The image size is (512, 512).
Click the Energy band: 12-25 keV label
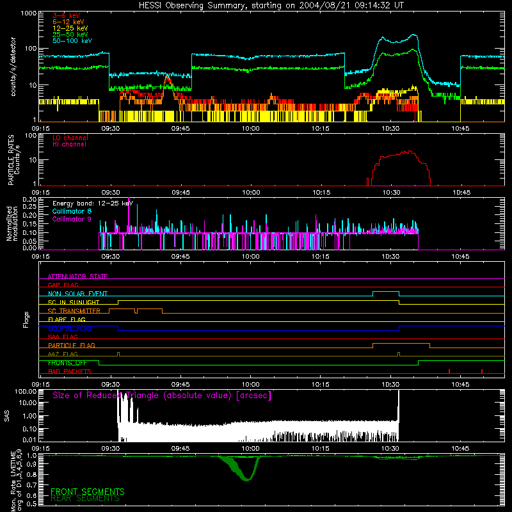point(93,204)
